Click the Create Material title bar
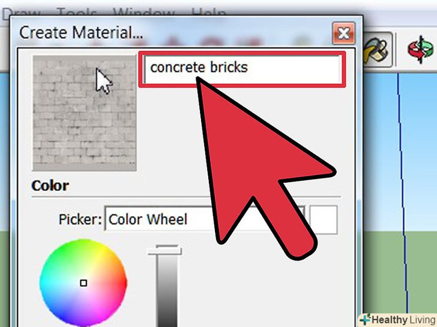Viewport: 437px width, 327px height. [173, 32]
